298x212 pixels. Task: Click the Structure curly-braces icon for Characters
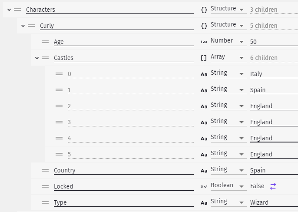click(x=204, y=10)
